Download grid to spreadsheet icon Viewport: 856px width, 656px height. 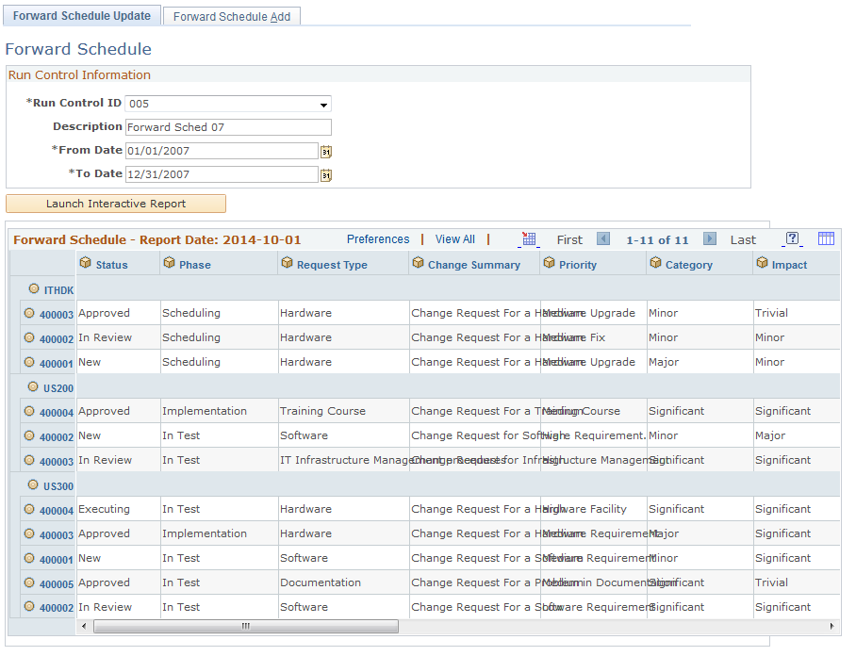529,239
